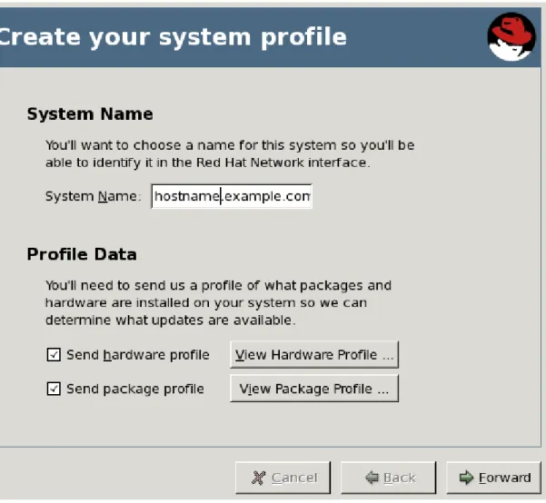Screen dimensions: 546x503
Task: Click the paragraph starting 'You'll need to send'
Action: pos(218,302)
